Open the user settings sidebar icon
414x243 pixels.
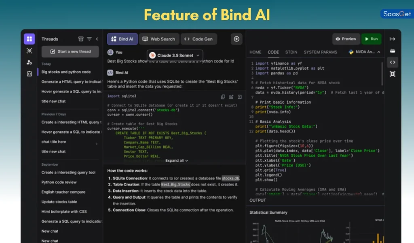[x=29, y=62]
